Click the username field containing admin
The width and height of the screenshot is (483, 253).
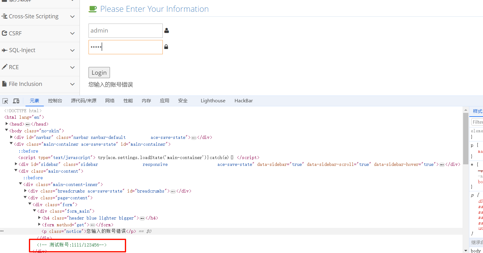125,31
